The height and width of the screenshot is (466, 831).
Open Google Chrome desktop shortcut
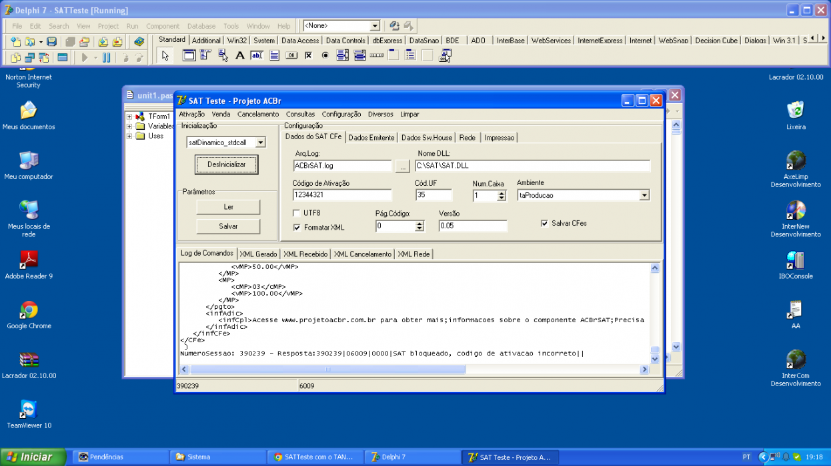tap(29, 314)
